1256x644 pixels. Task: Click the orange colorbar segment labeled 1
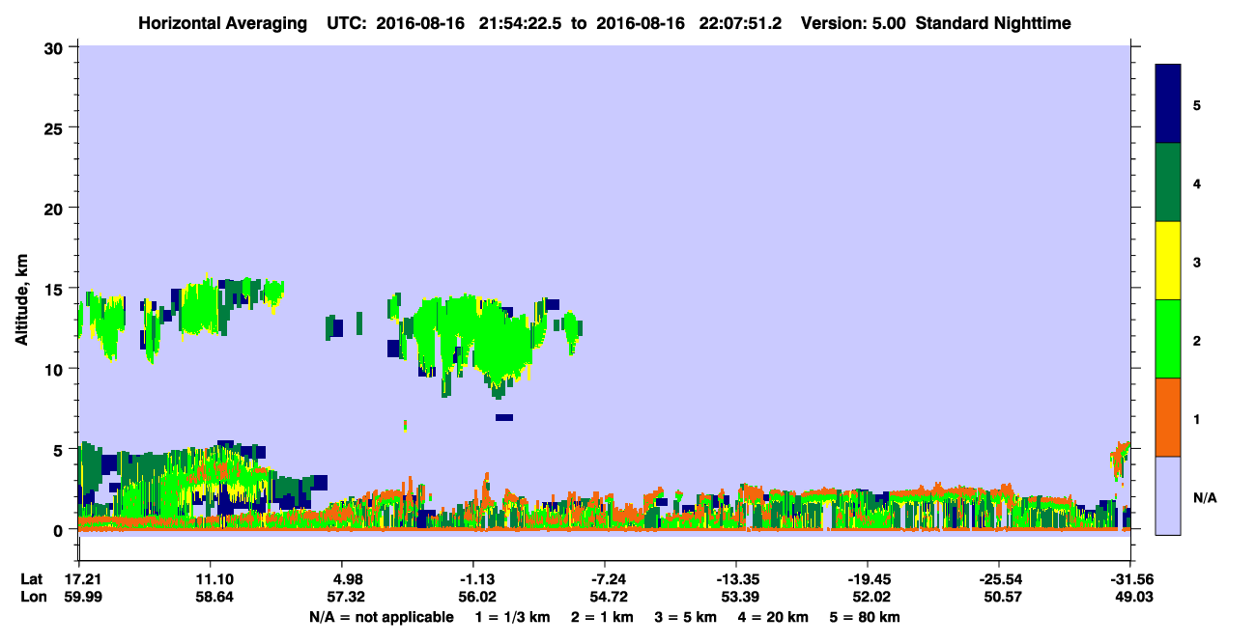[x=1168, y=417]
